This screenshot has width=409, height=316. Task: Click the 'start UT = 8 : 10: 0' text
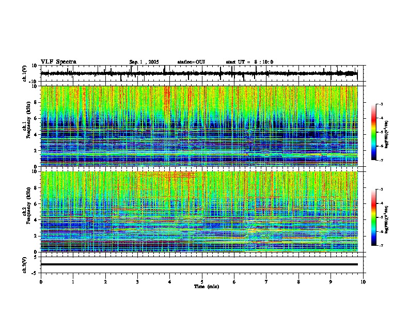click(x=249, y=62)
